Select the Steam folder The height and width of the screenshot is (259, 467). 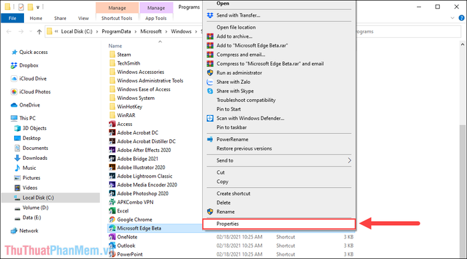124,55
